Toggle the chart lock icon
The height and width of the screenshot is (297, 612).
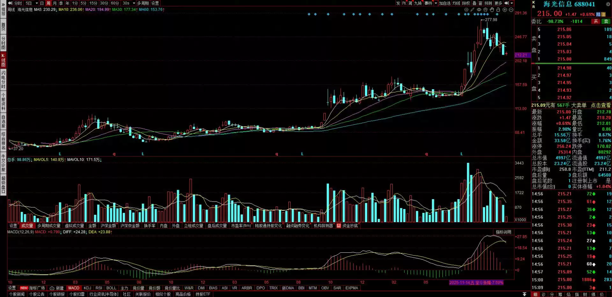pos(498,10)
